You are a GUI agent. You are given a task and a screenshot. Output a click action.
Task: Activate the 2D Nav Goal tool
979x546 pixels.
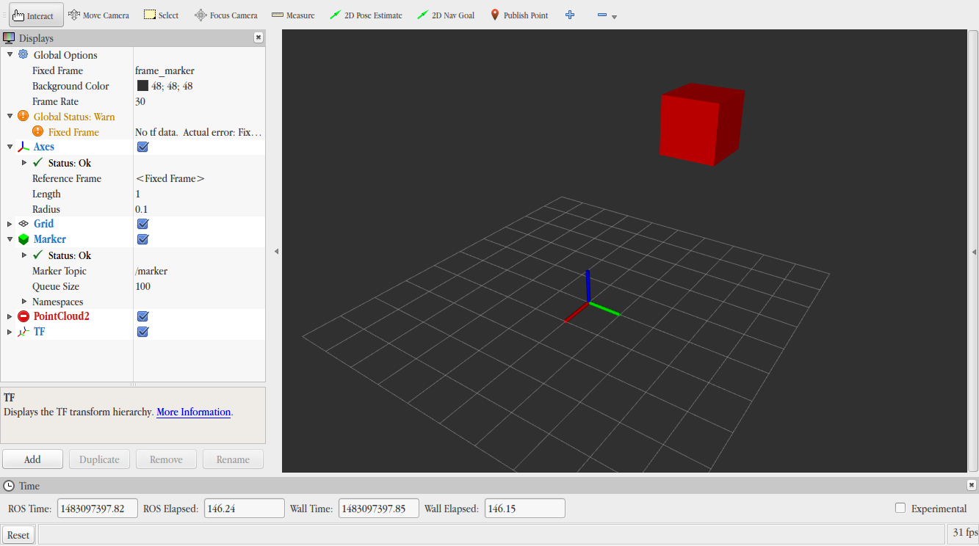pos(446,15)
